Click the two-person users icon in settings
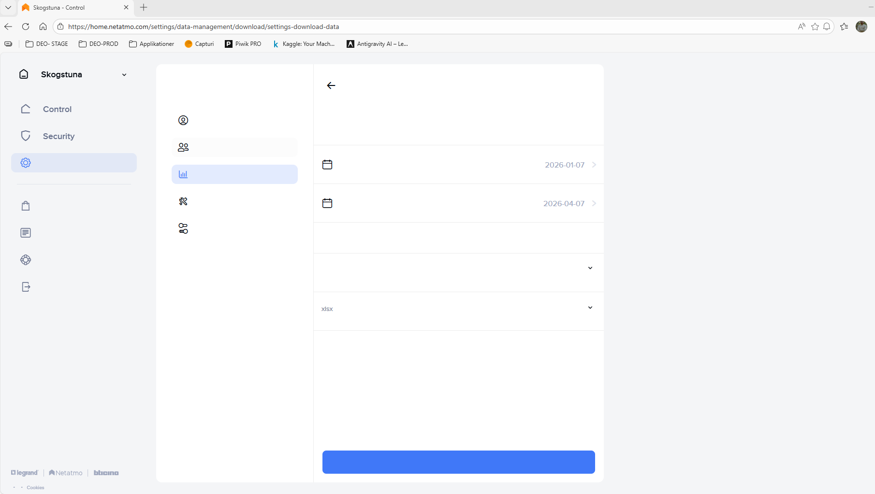Viewport: 875px width, 494px height. click(x=183, y=147)
